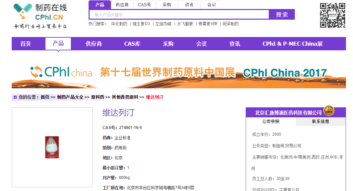Click the 10 year gold badge

(x=329, y=111)
